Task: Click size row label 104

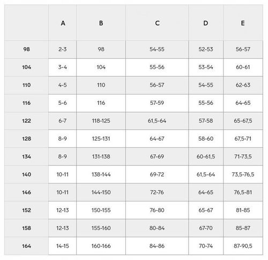Action: (26, 67)
